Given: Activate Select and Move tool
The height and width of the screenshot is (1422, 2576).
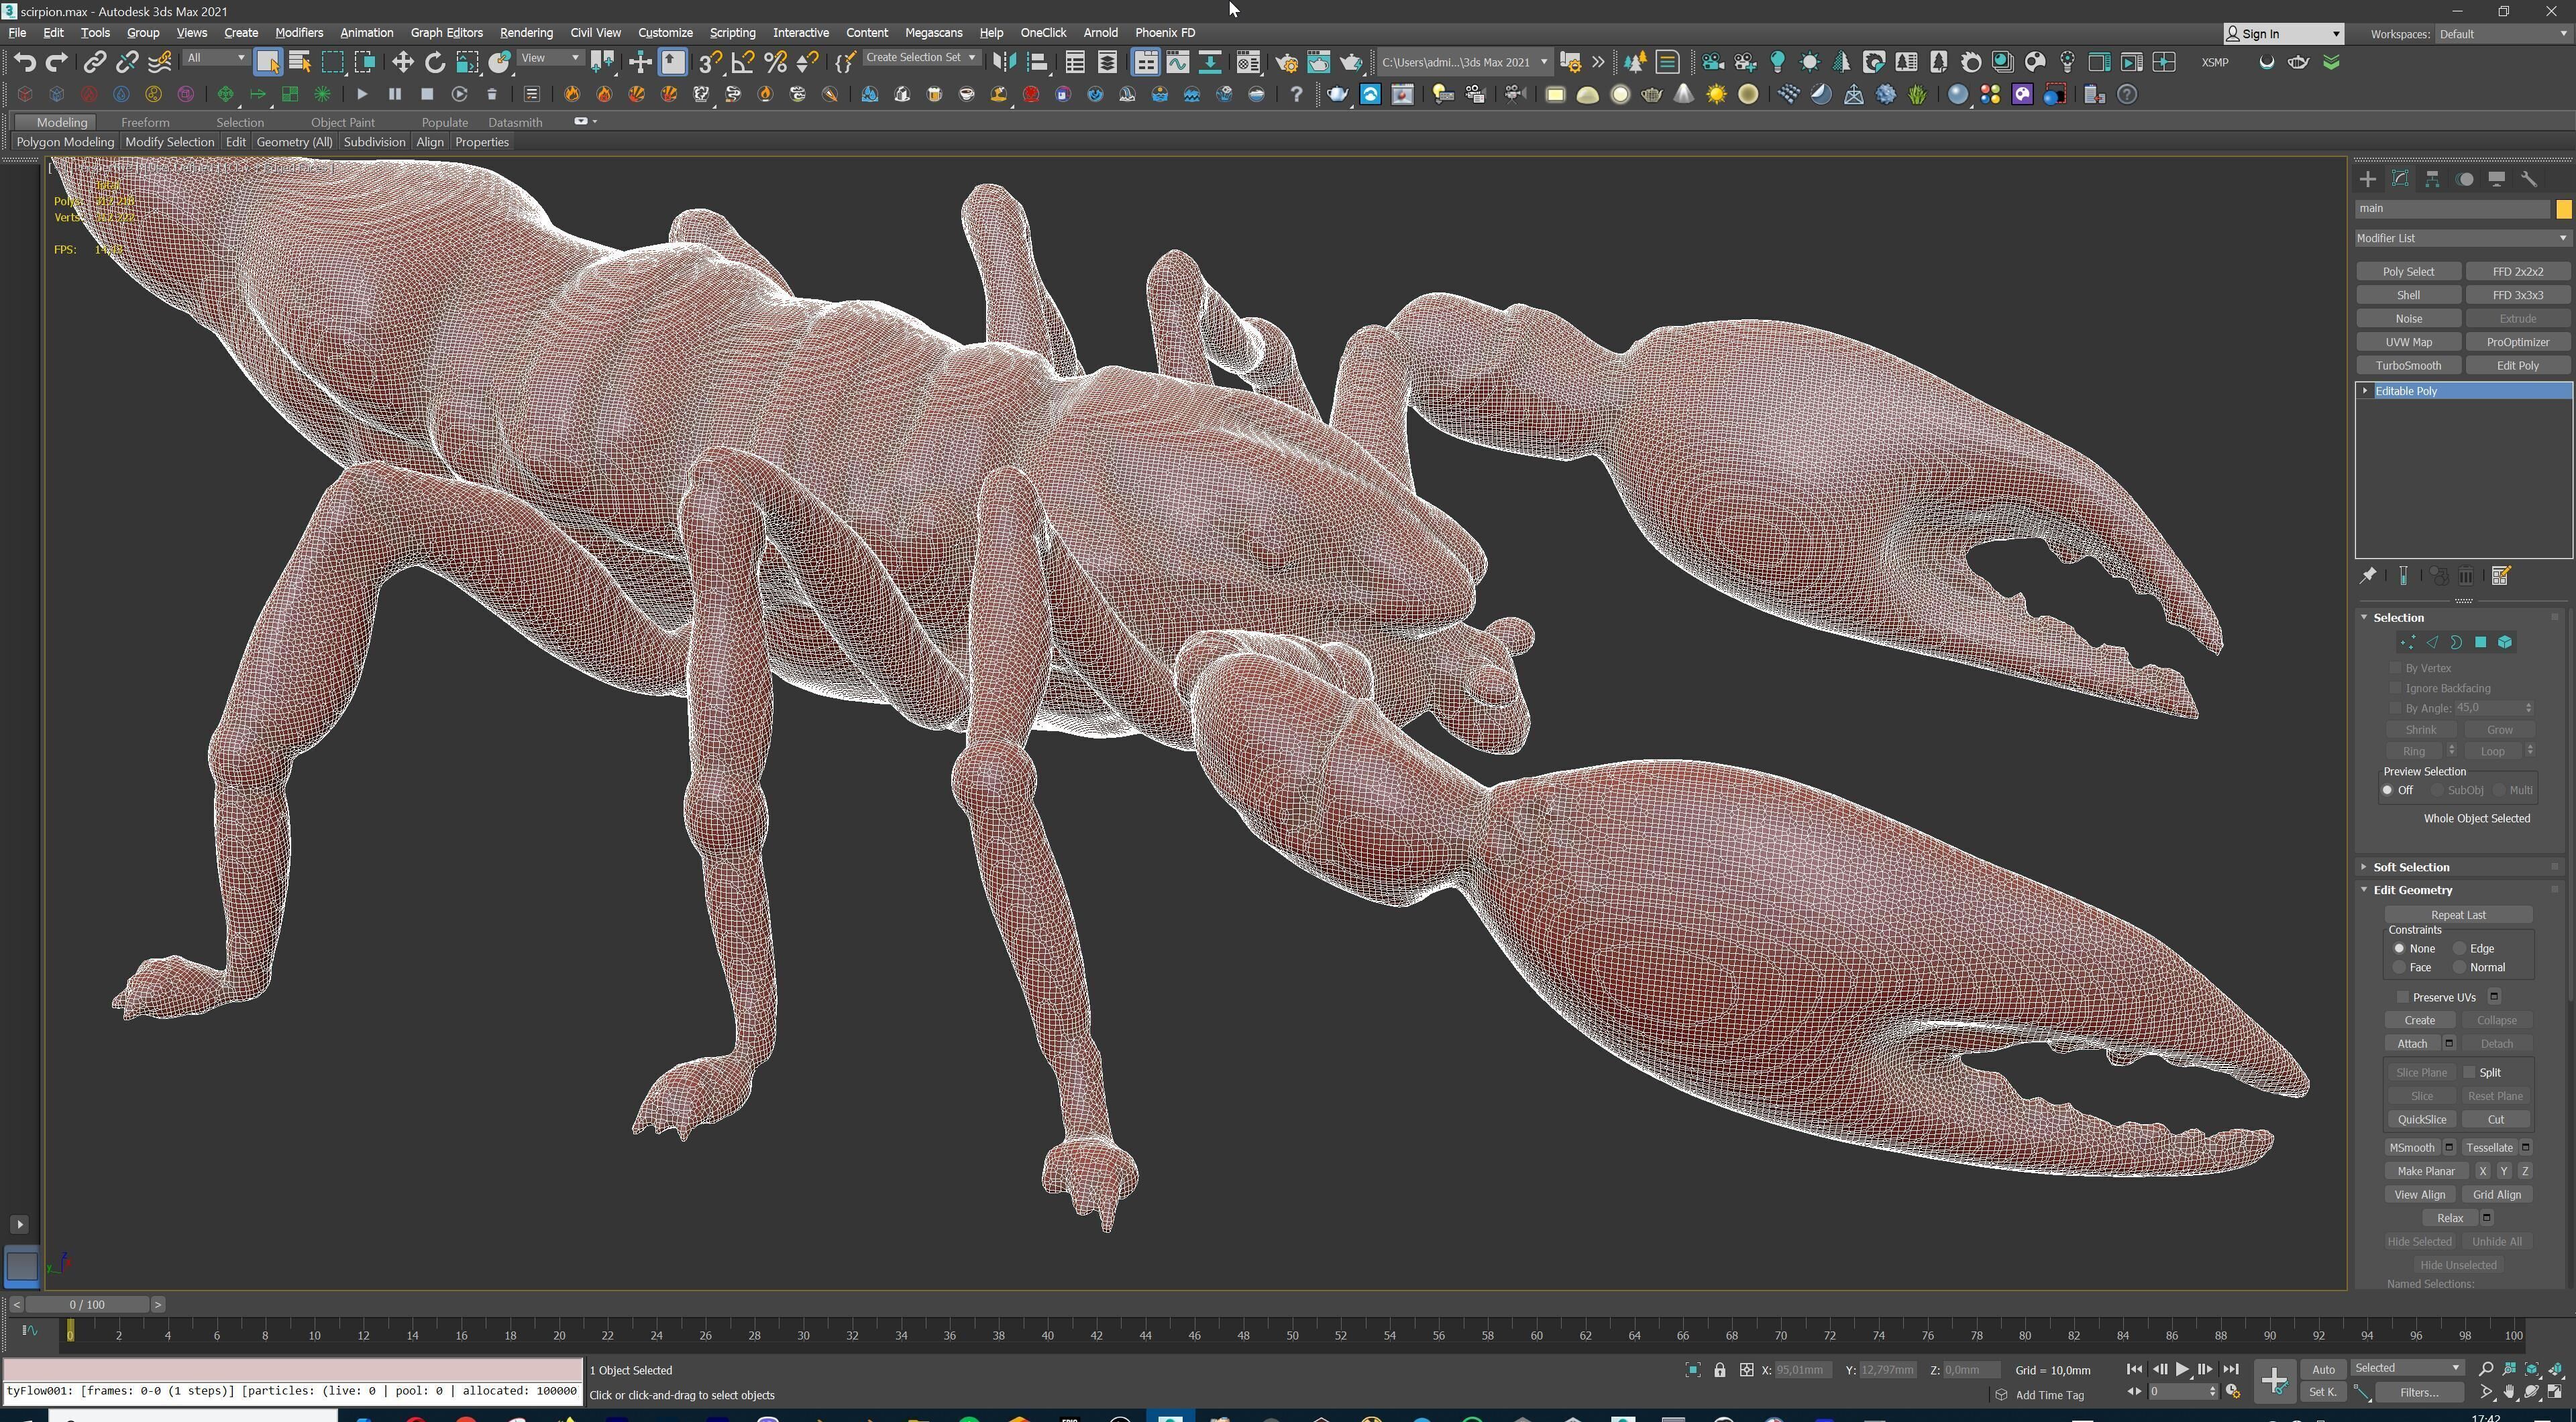Looking at the screenshot, I should (402, 62).
